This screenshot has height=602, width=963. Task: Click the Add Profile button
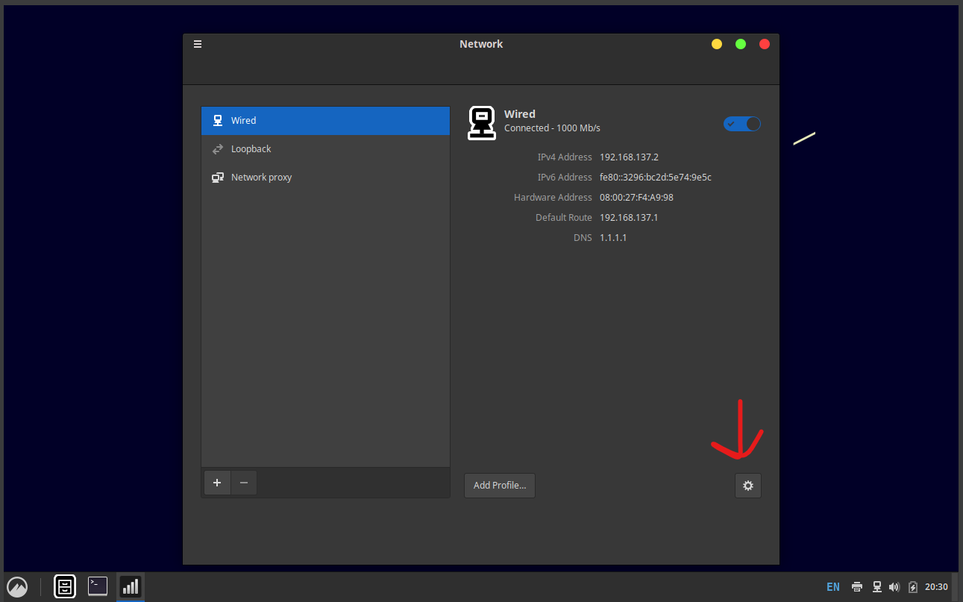(x=499, y=486)
